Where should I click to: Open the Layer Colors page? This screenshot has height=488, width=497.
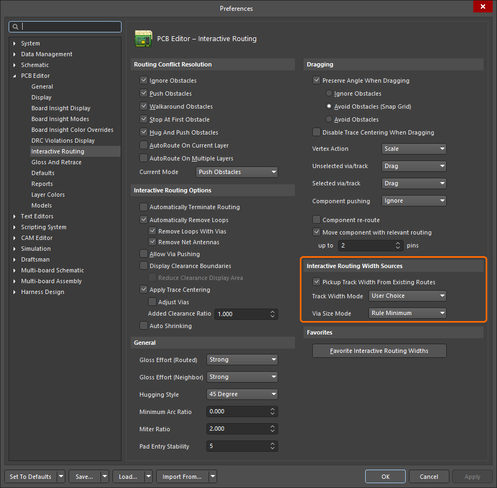click(x=48, y=195)
